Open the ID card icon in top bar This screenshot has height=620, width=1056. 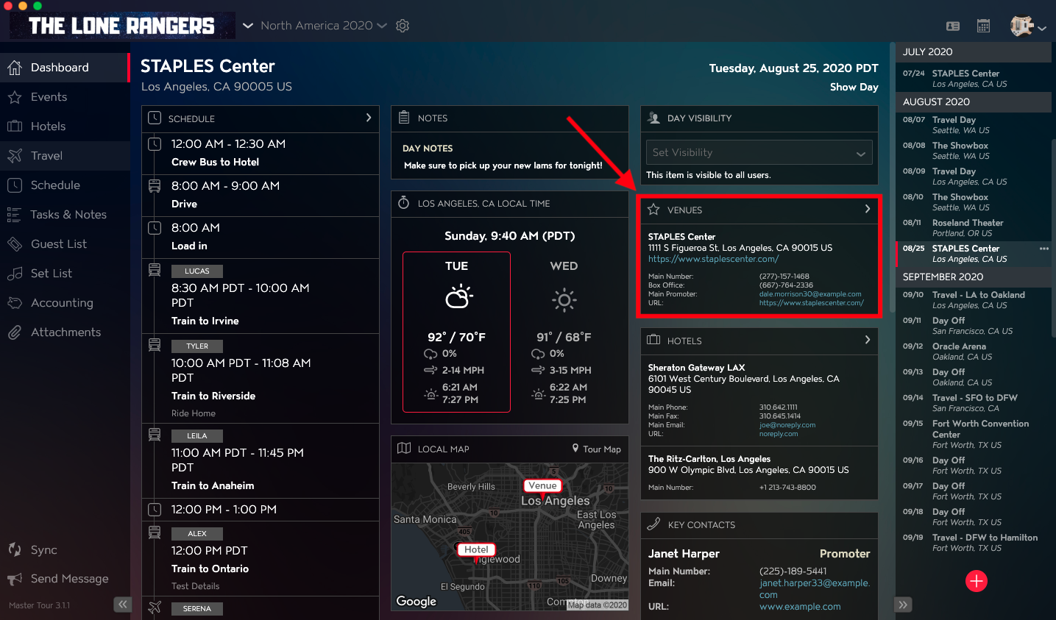[x=953, y=26]
